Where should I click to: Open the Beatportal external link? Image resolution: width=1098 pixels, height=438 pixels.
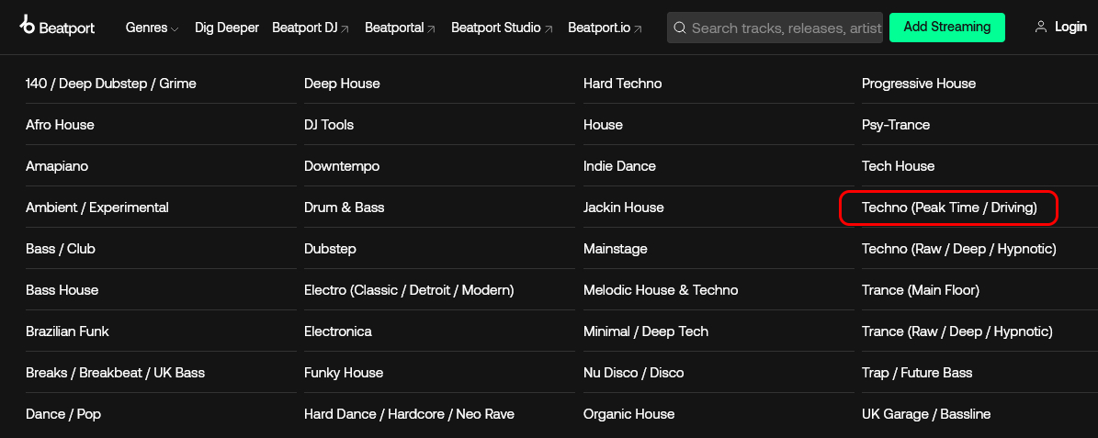400,28
